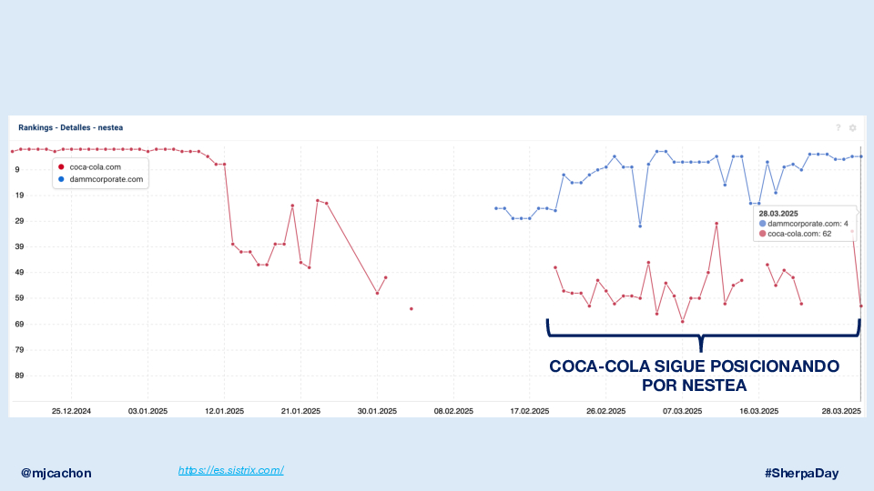
Task: Click the #SherpaDay hashtag
Action: coord(801,473)
